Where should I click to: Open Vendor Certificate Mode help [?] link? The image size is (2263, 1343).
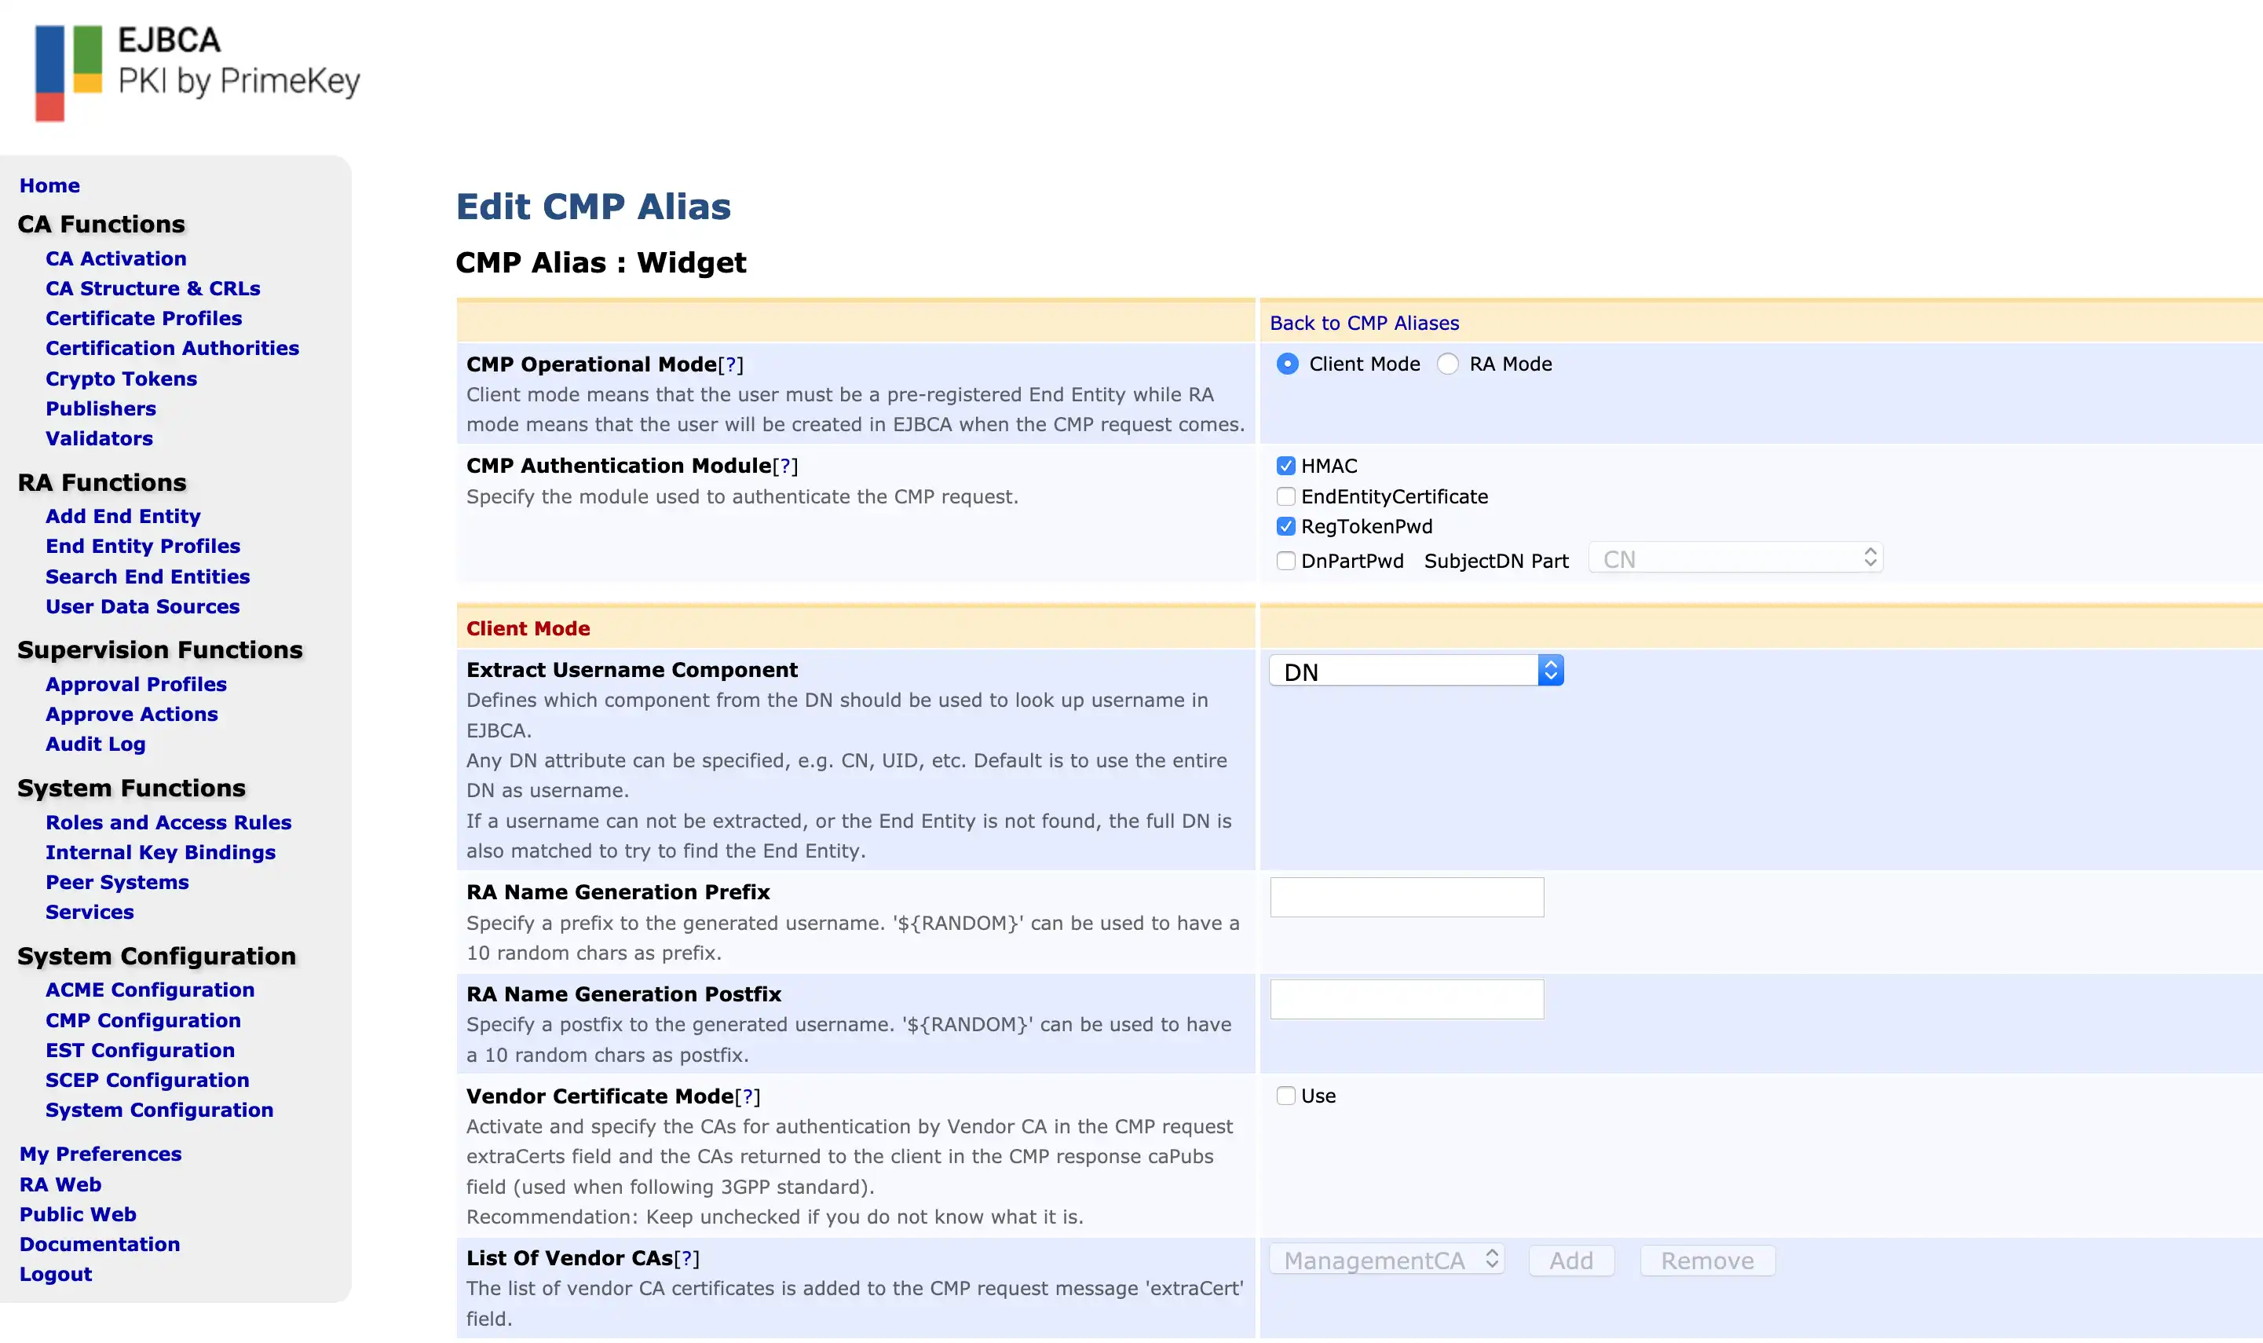coord(748,1097)
